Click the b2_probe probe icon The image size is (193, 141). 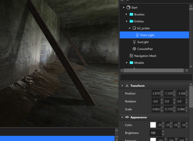(x=134, y=28)
